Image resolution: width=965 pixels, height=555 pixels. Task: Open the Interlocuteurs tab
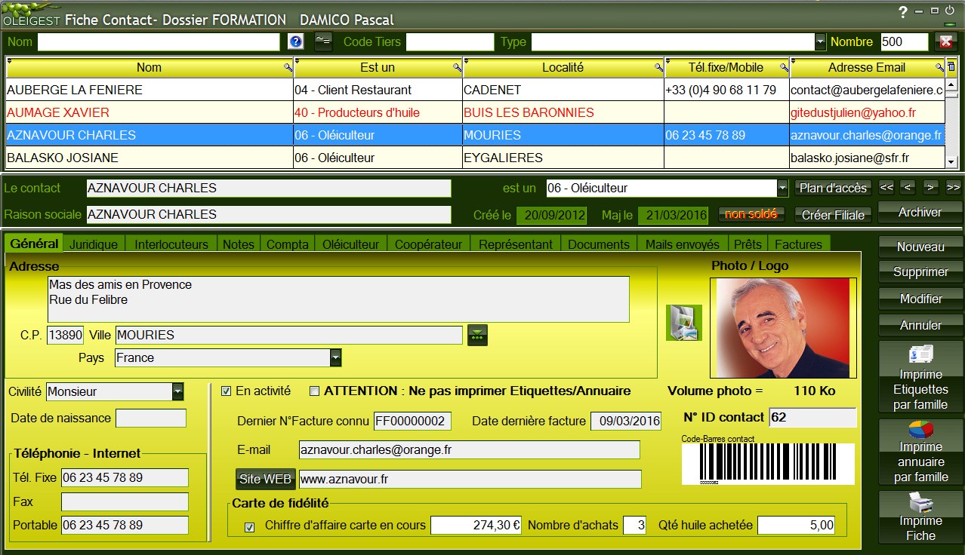(x=171, y=244)
